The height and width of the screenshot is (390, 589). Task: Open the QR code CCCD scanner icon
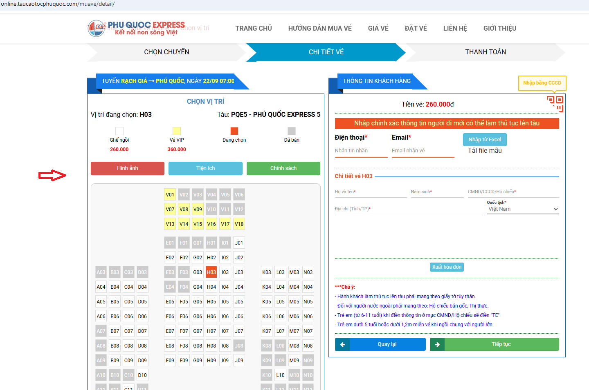[555, 104]
